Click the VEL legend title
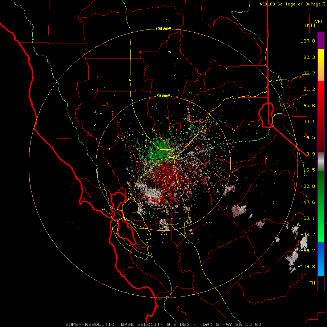The height and width of the screenshot is (327, 327). point(319,21)
